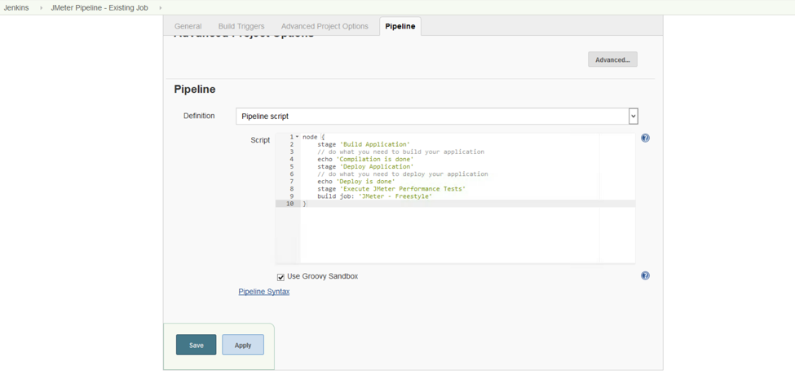This screenshot has height=387, width=795.
Task: Go to the Build Triggers tab
Action: click(x=241, y=26)
